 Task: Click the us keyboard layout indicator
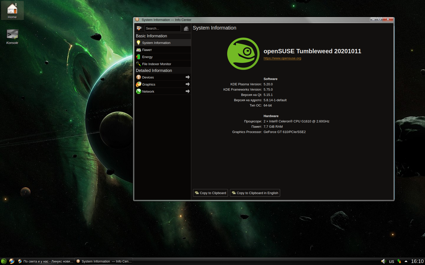pos(391,261)
